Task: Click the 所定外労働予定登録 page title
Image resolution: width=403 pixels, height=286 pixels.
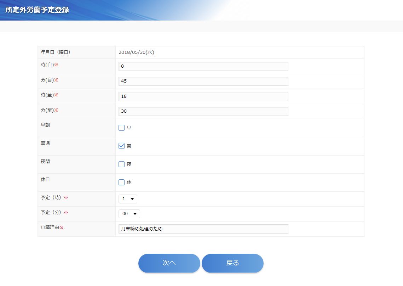Action: click(37, 10)
